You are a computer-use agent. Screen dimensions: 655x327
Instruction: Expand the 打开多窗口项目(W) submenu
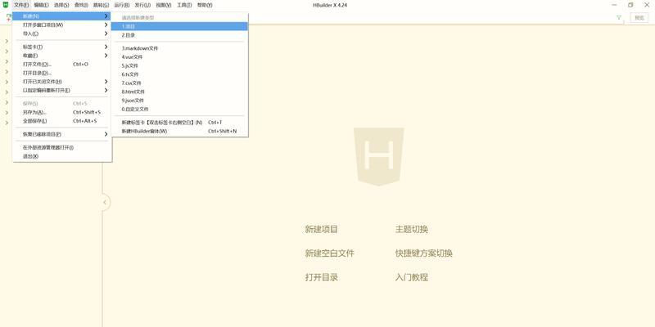pyautogui.click(x=62, y=25)
